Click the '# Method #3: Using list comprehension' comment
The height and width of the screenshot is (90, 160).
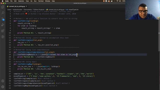tap(31, 50)
